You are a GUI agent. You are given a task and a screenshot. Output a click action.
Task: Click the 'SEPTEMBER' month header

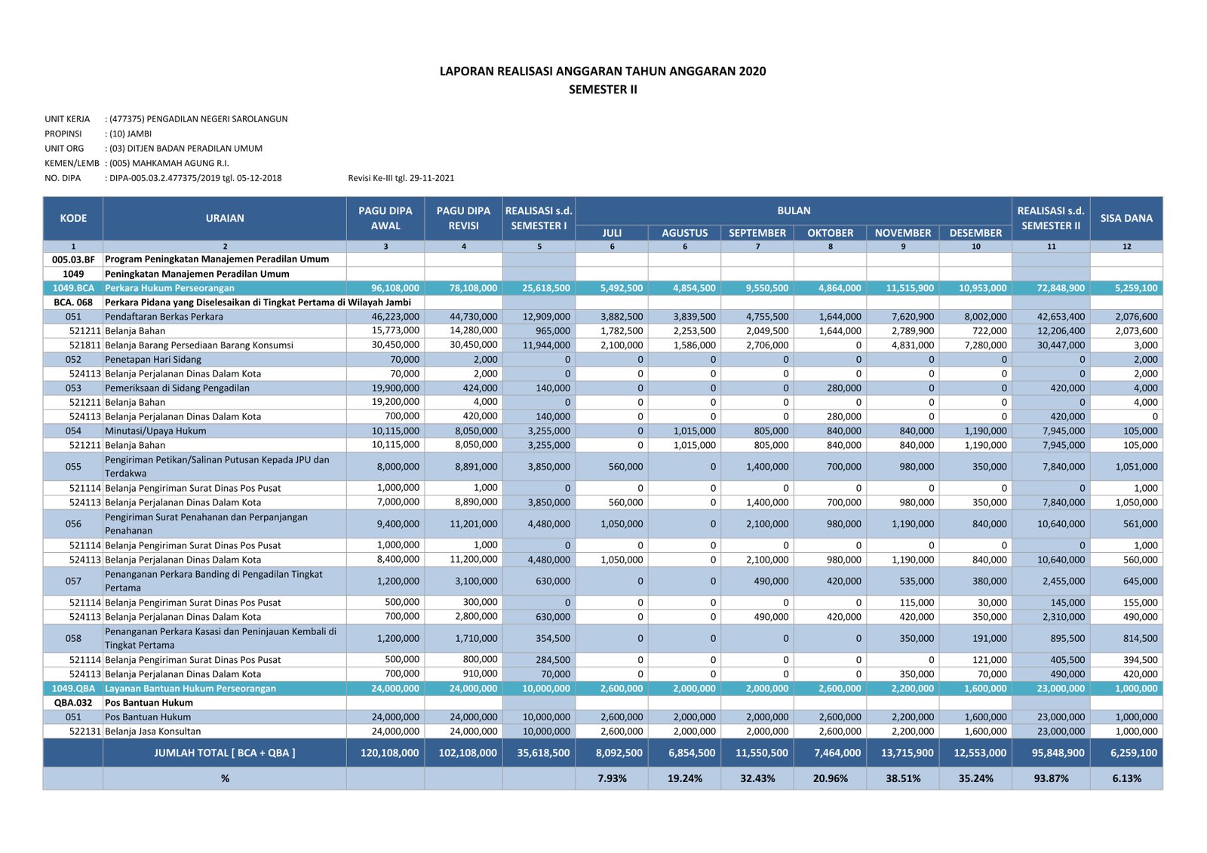click(x=757, y=233)
